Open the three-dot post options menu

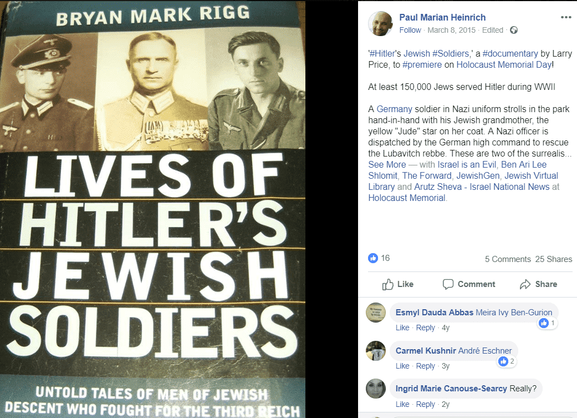pos(565,17)
